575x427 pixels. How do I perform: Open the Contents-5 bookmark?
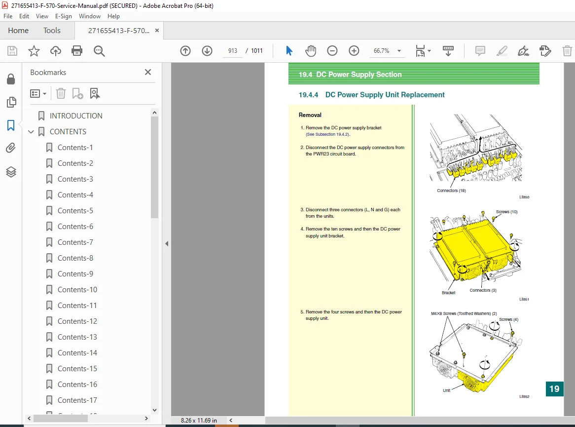75,210
